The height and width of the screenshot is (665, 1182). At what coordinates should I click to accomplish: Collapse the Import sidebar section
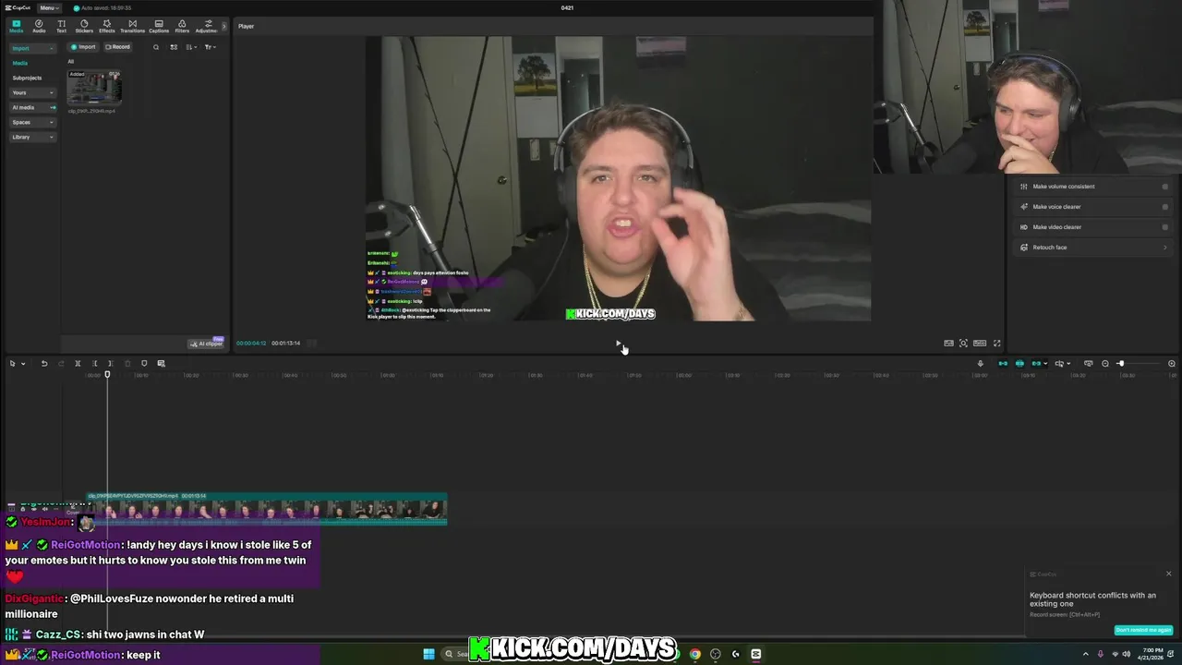[x=33, y=48]
